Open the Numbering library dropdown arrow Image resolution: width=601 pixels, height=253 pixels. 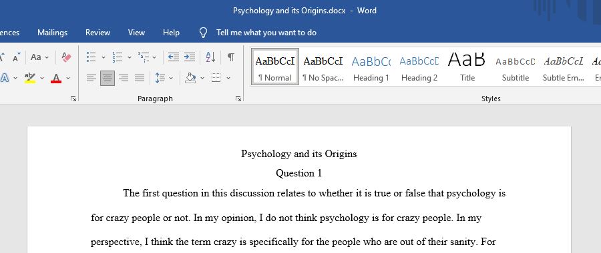(129, 57)
